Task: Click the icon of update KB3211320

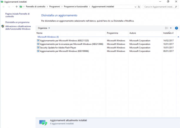Action: [x=38, y=40]
